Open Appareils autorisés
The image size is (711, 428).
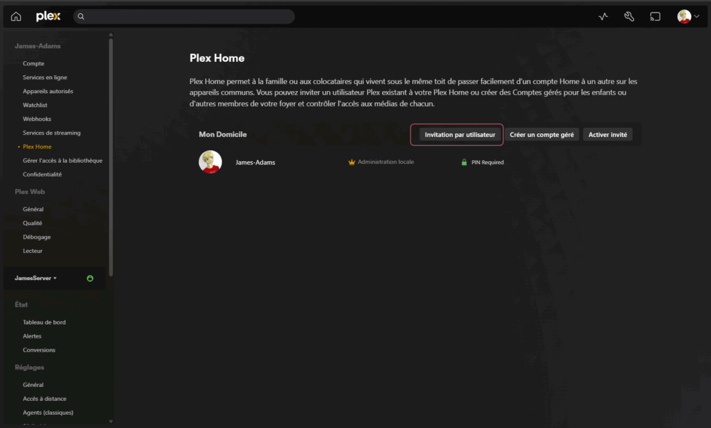pyautogui.click(x=48, y=91)
